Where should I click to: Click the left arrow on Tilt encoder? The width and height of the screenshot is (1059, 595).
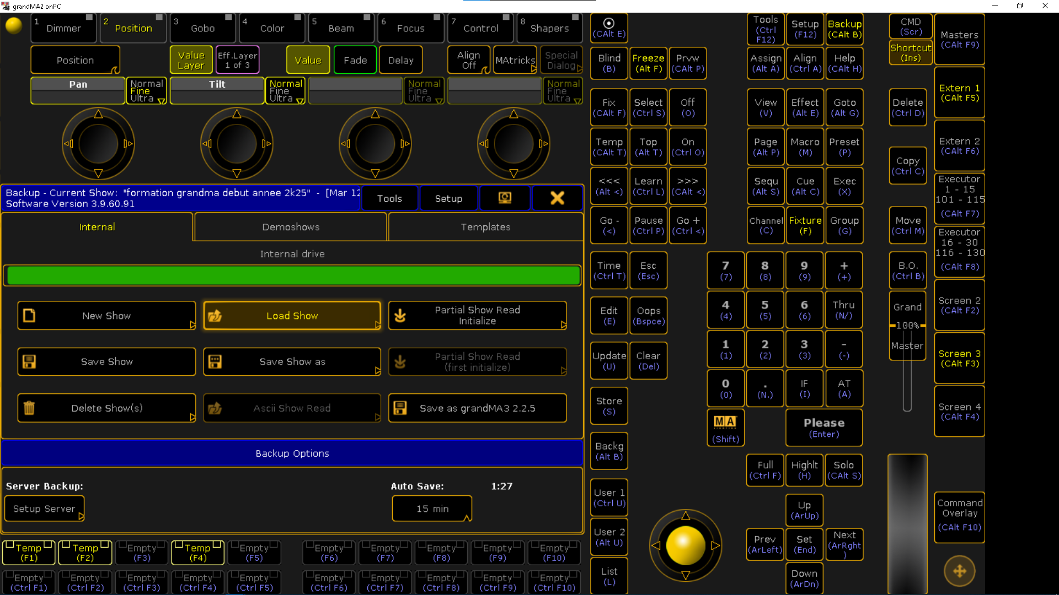tap(207, 144)
